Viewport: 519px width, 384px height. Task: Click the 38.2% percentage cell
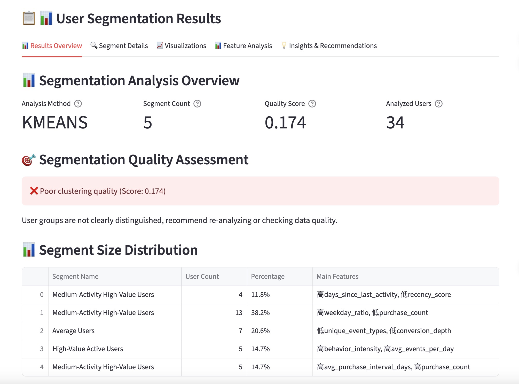260,313
